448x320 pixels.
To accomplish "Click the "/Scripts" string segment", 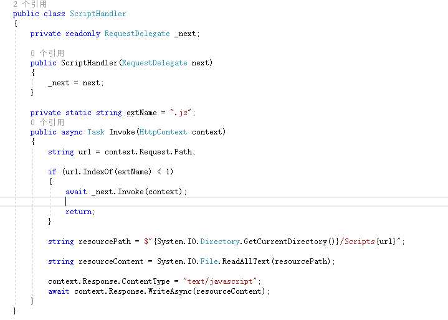I will (357, 242).
